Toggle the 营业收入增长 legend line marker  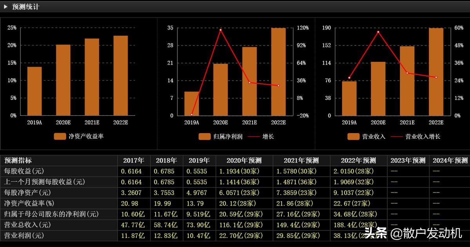pos(396,137)
